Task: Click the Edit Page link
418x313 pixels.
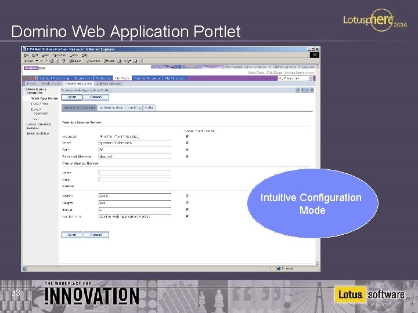Action: (x=274, y=72)
